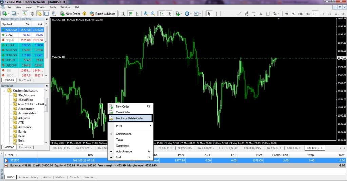
Task: Switch to Account History tab
Action: coord(28,177)
